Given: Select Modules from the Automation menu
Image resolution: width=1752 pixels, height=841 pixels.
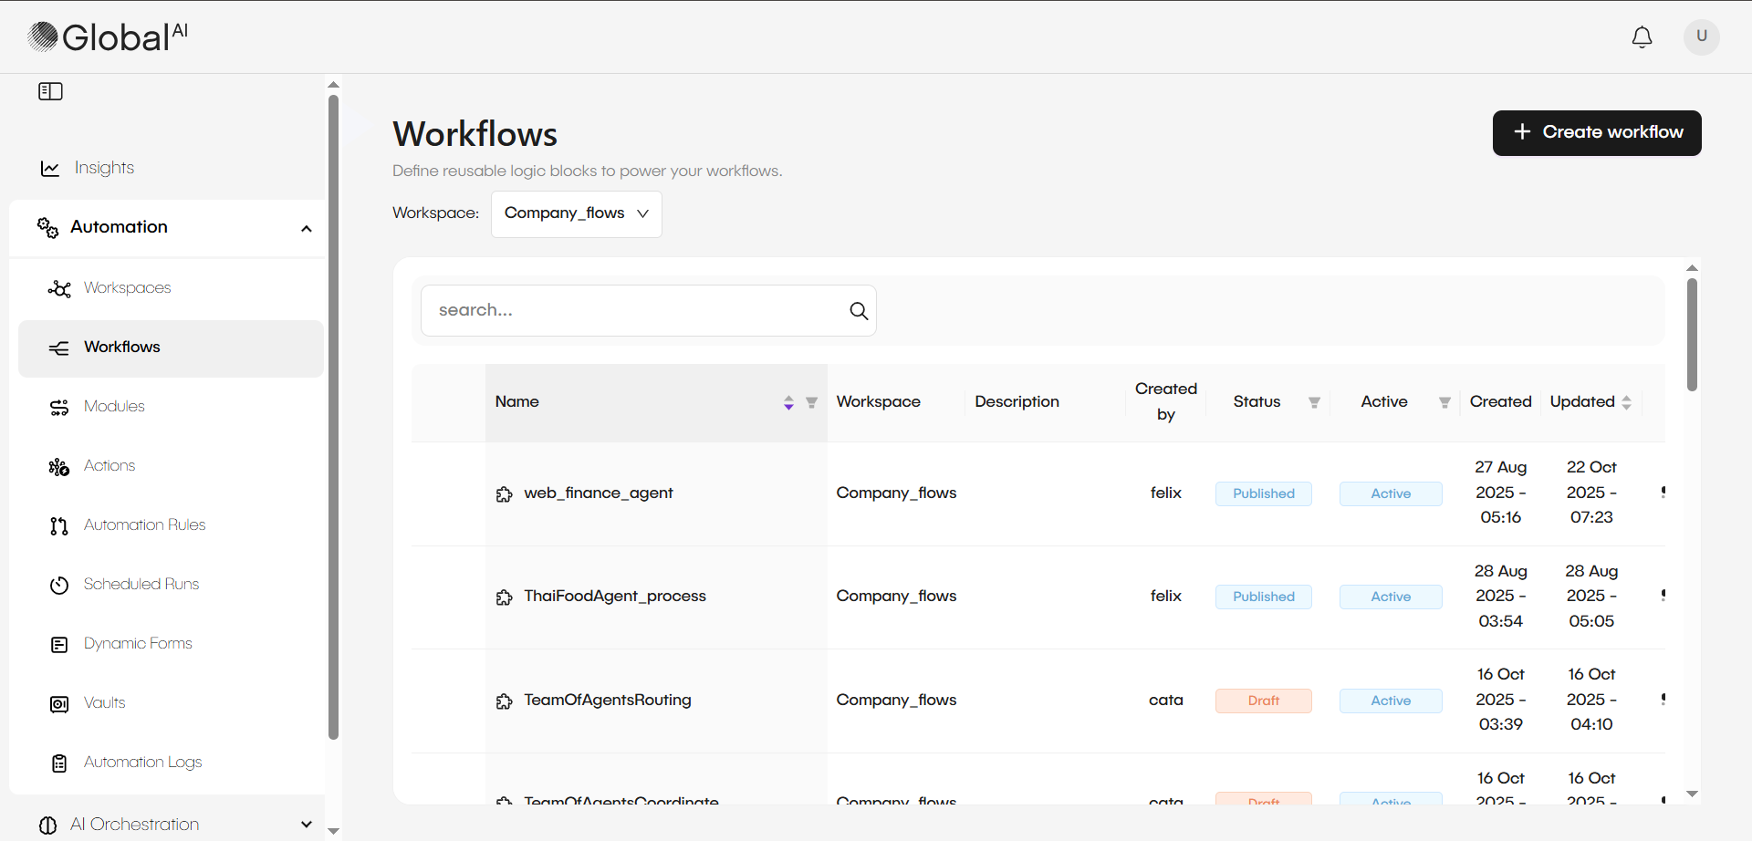Looking at the screenshot, I should (x=114, y=407).
